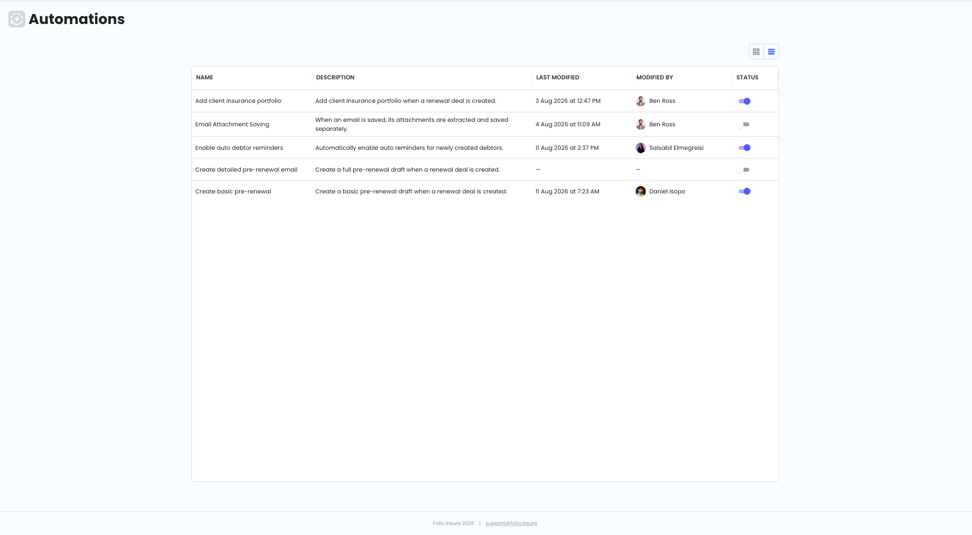Click date 11 Aug 2026 at 7:23 AM
972x535 pixels.
[x=567, y=192]
